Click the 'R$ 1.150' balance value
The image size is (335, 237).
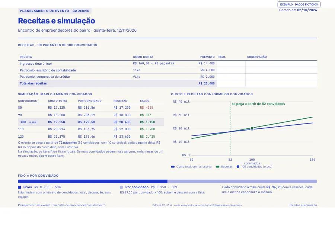(x=147, y=122)
